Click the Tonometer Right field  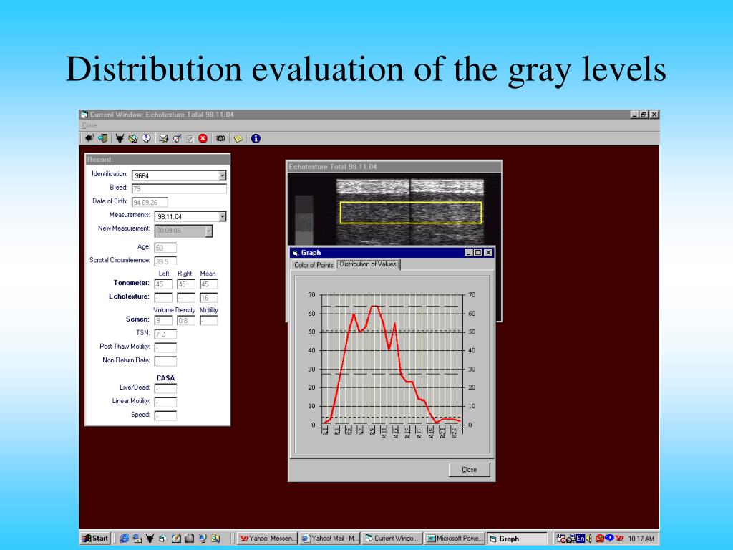186,284
